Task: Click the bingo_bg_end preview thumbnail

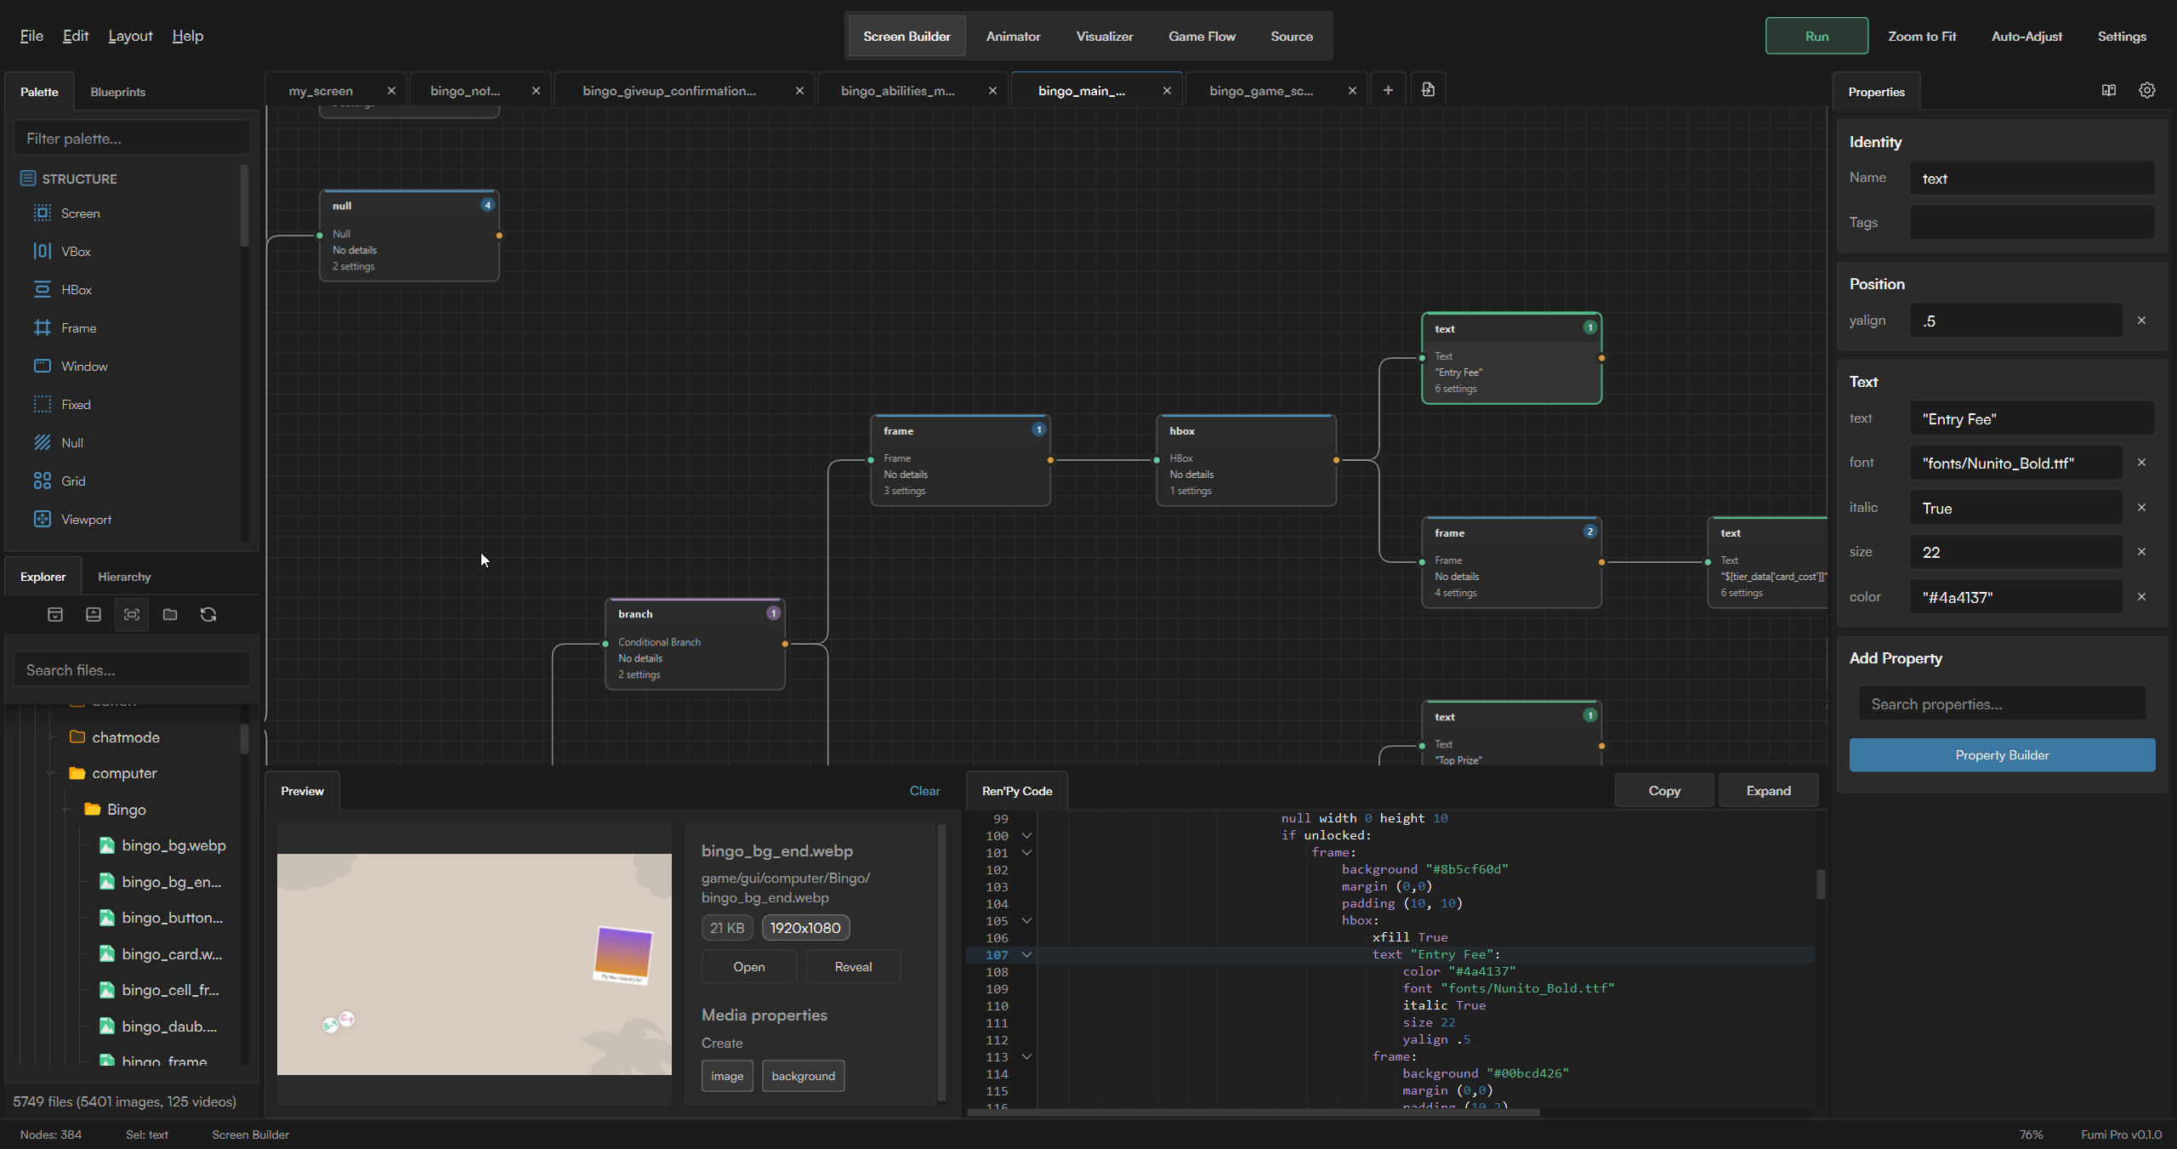Action: (x=474, y=964)
